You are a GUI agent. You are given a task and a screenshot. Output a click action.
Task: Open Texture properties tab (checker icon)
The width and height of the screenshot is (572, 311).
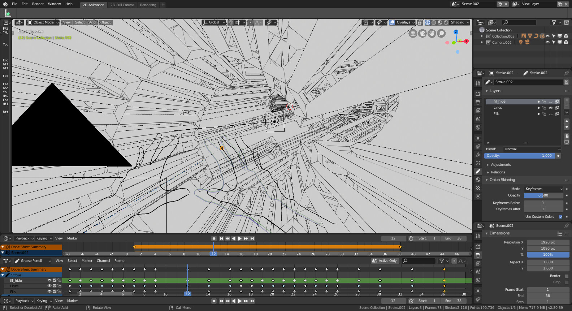click(478, 188)
